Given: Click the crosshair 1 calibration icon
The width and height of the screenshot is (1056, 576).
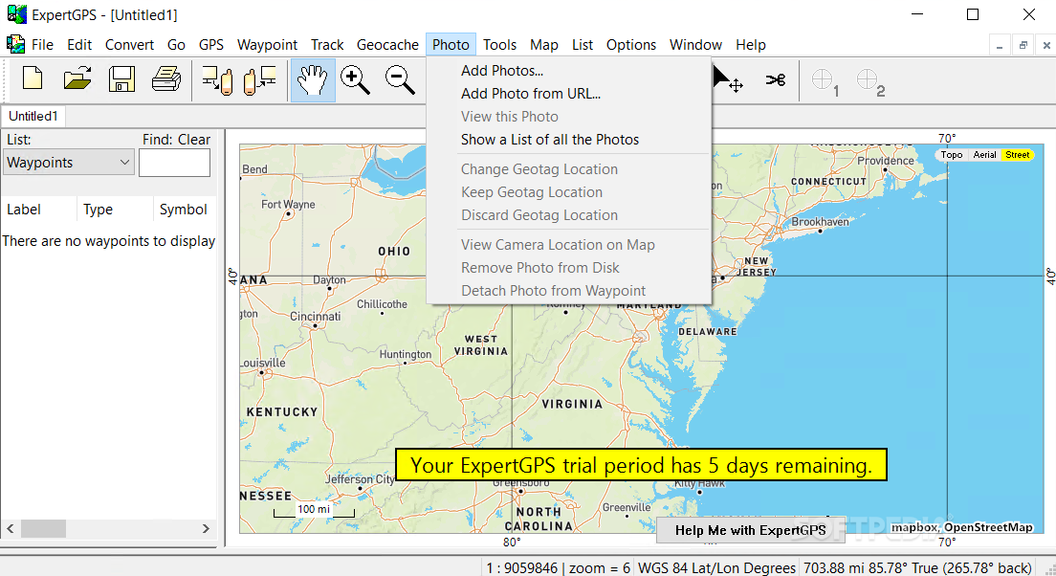Looking at the screenshot, I should pyautogui.click(x=825, y=82).
